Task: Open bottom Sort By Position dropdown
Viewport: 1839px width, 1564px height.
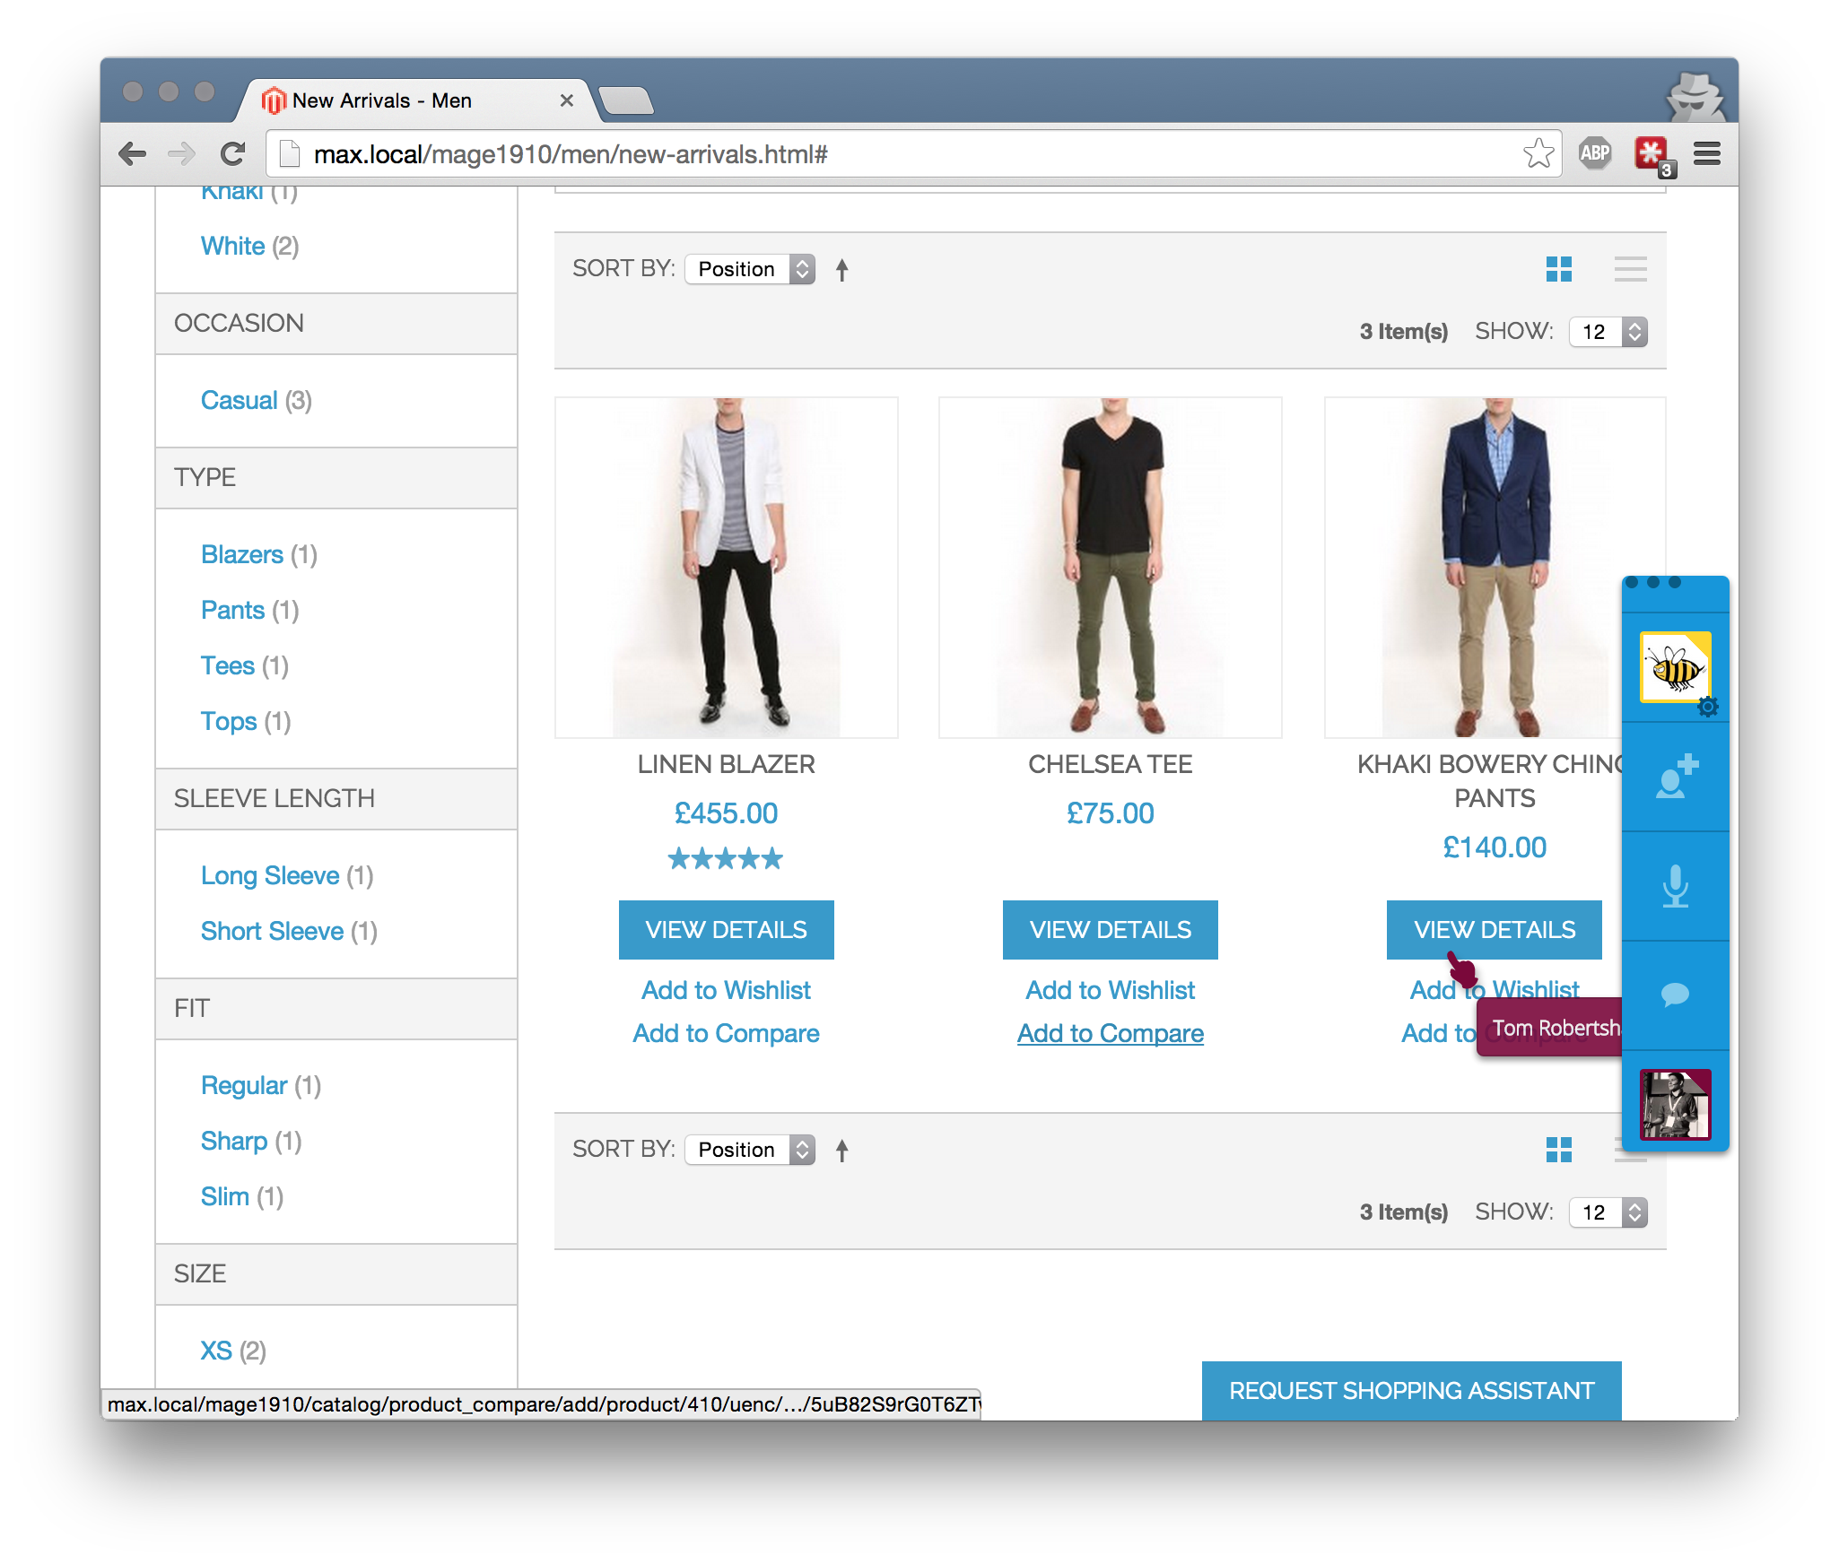Action: [x=749, y=1150]
